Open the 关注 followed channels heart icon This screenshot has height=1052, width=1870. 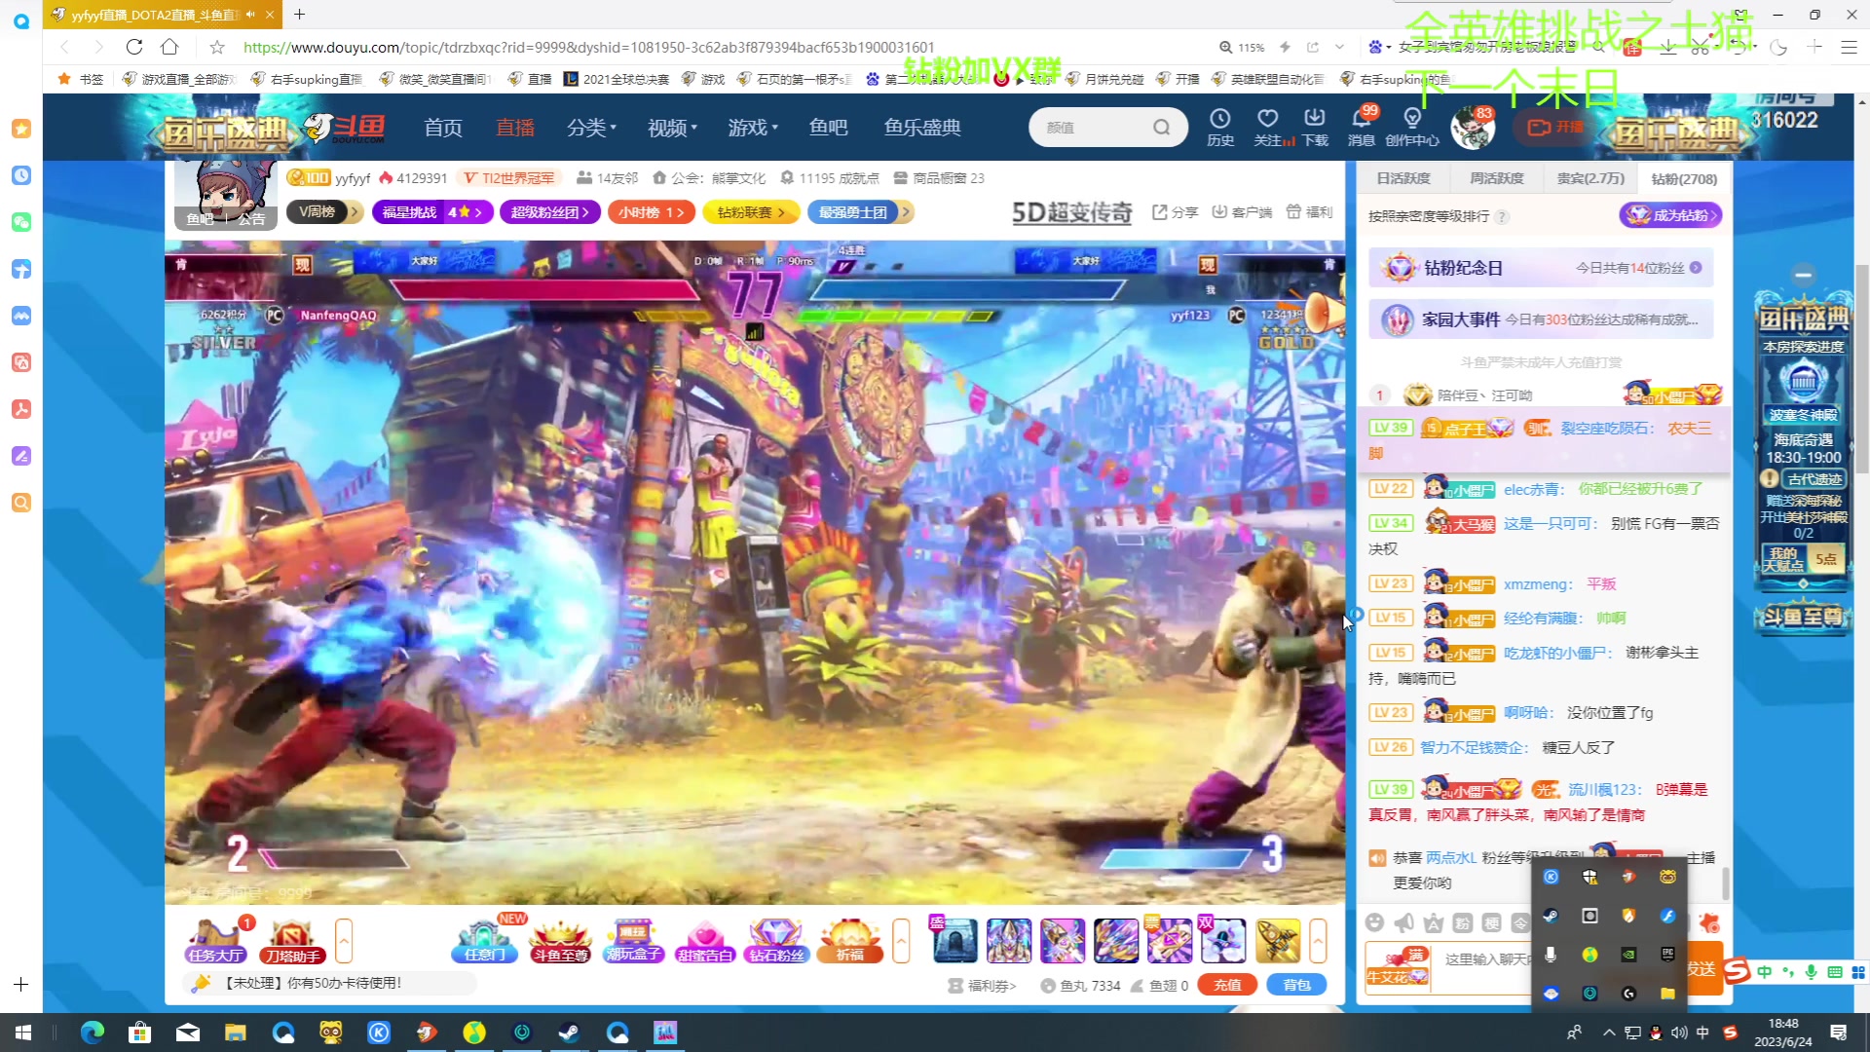coord(1268,128)
